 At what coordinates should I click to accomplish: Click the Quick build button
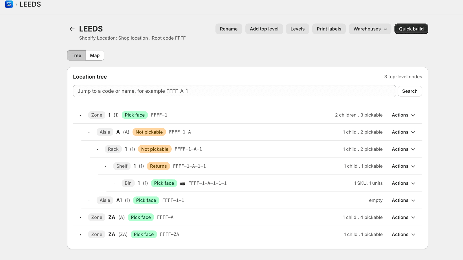tap(411, 29)
